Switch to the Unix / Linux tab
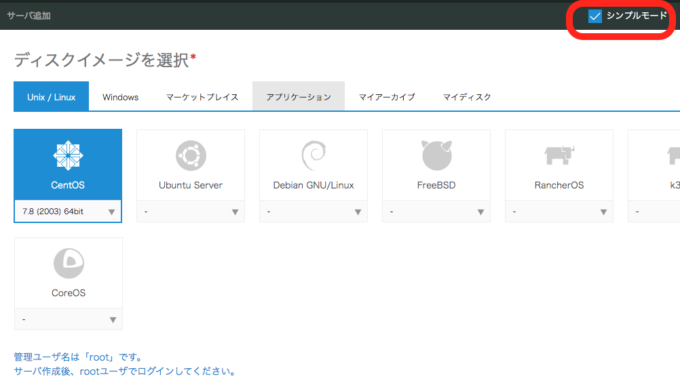The width and height of the screenshot is (680, 379). [x=51, y=96]
